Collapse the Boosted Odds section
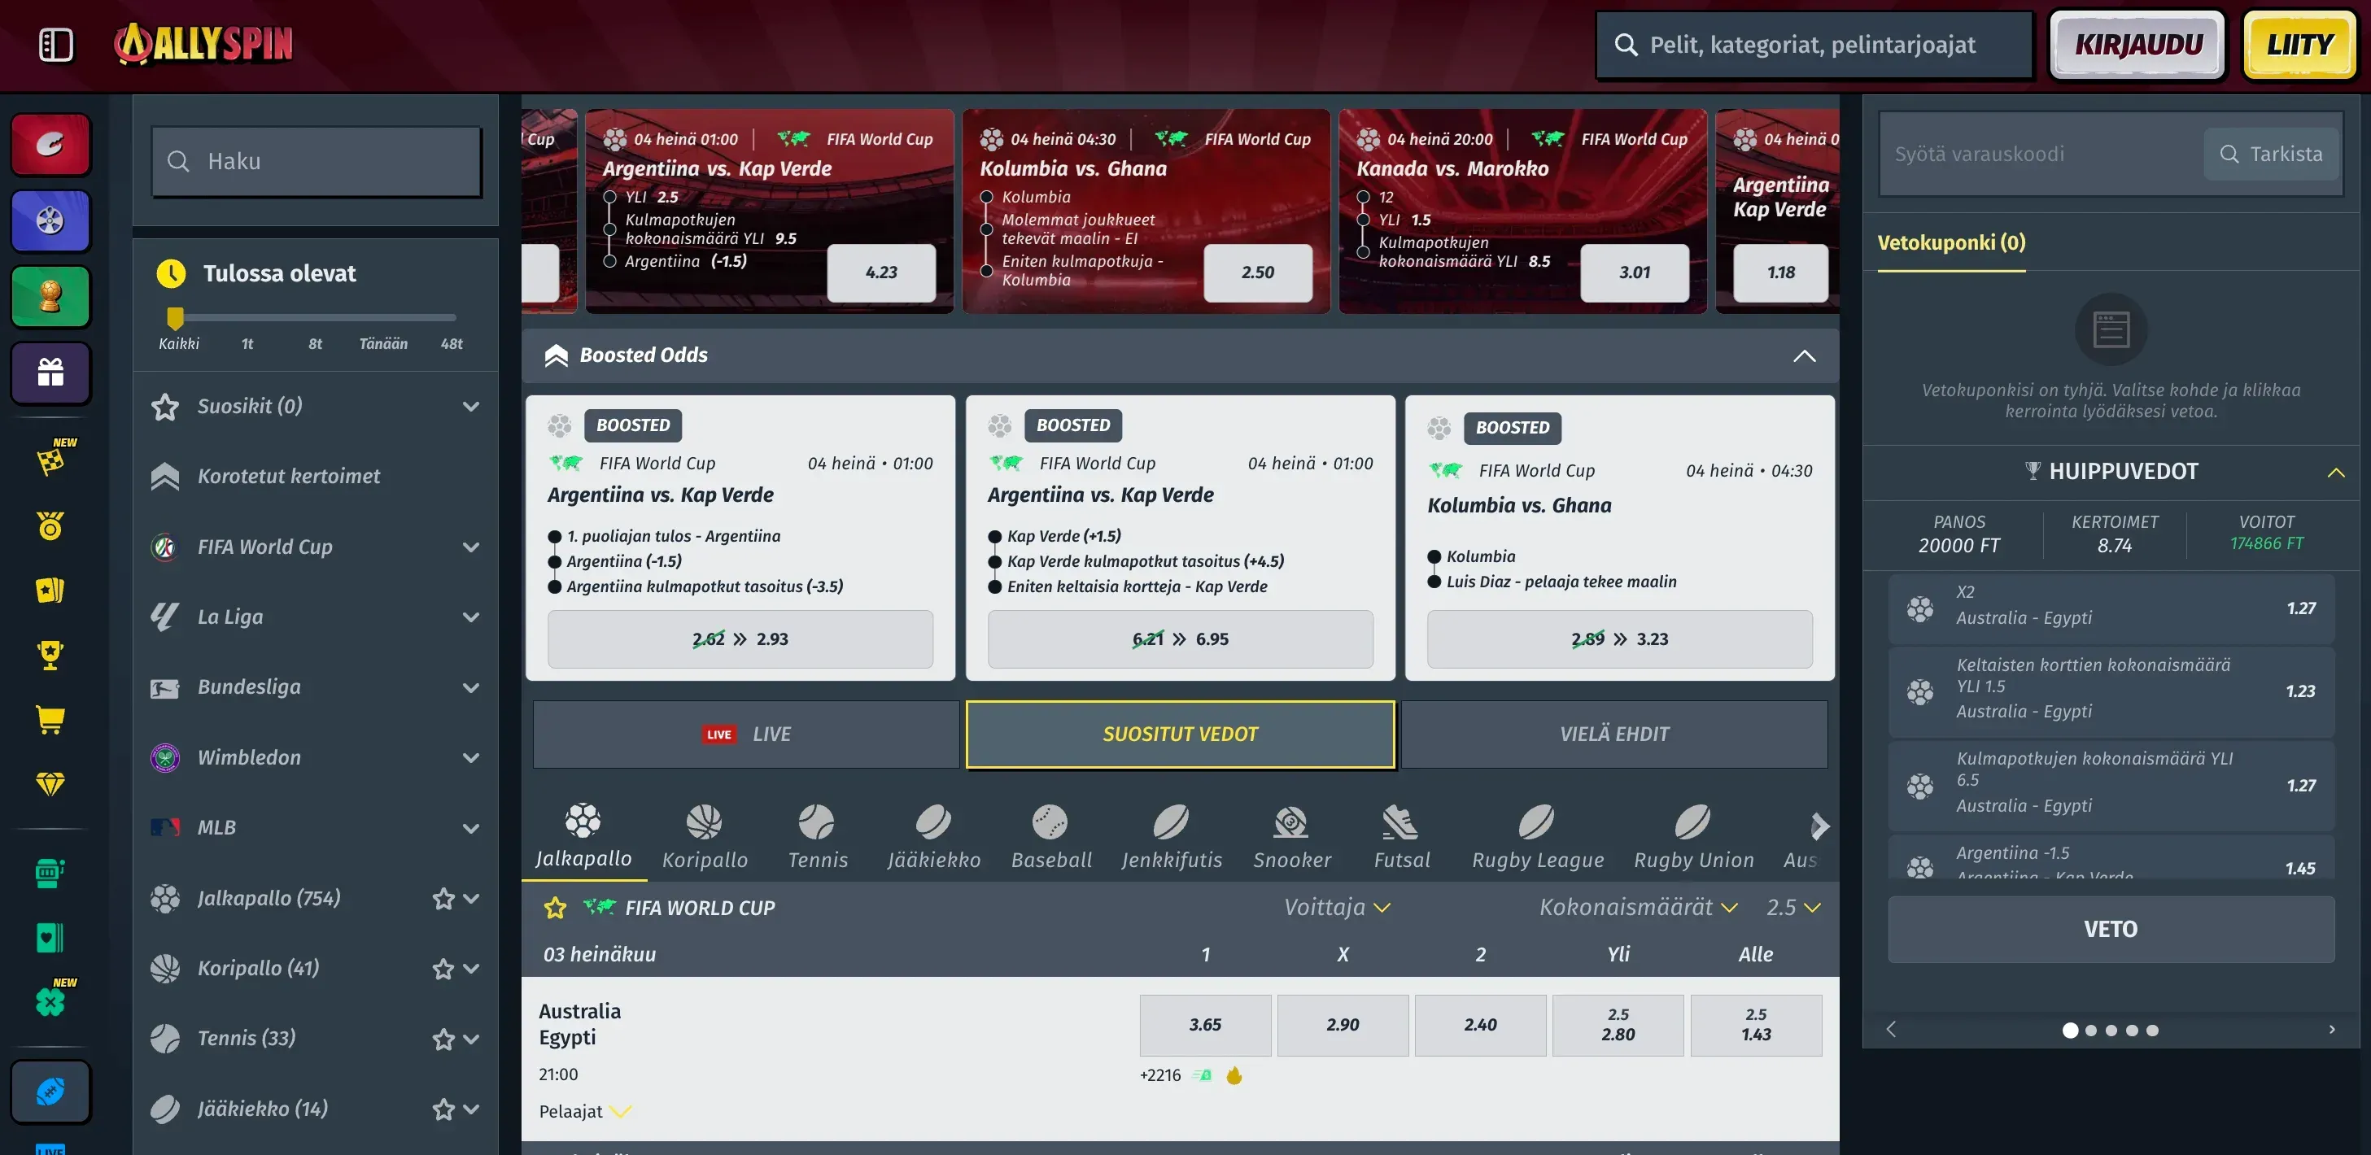The height and width of the screenshot is (1155, 2371). 1804,355
